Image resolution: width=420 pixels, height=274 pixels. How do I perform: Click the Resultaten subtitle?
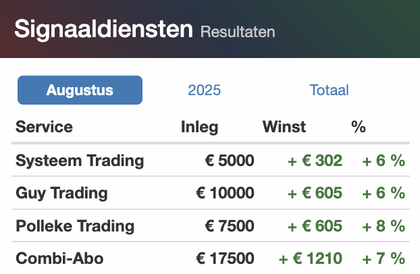[x=238, y=32]
